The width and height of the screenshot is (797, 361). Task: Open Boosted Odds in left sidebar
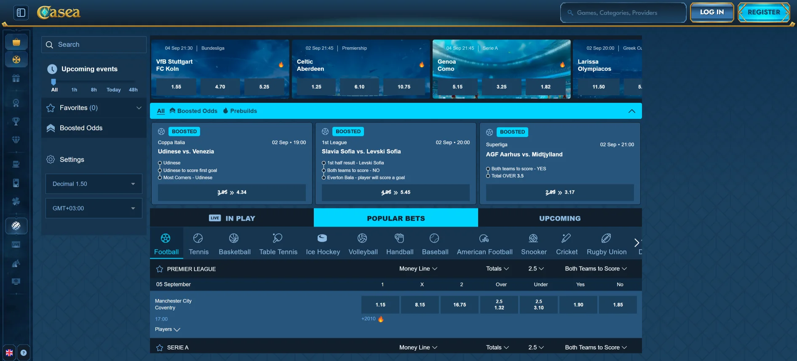pyautogui.click(x=94, y=128)
